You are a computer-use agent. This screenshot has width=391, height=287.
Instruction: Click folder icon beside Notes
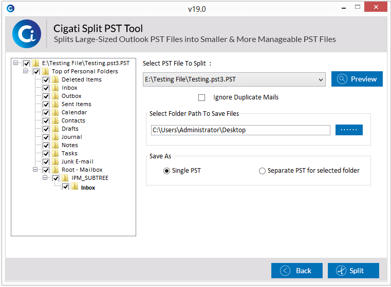click(55, 145)
